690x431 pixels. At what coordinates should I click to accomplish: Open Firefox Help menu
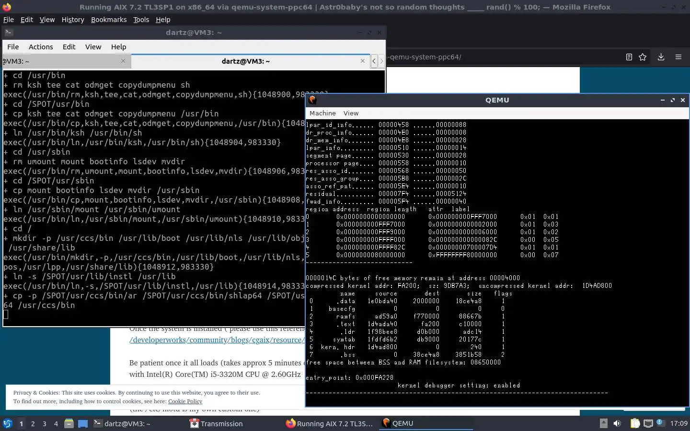point(163,20)
